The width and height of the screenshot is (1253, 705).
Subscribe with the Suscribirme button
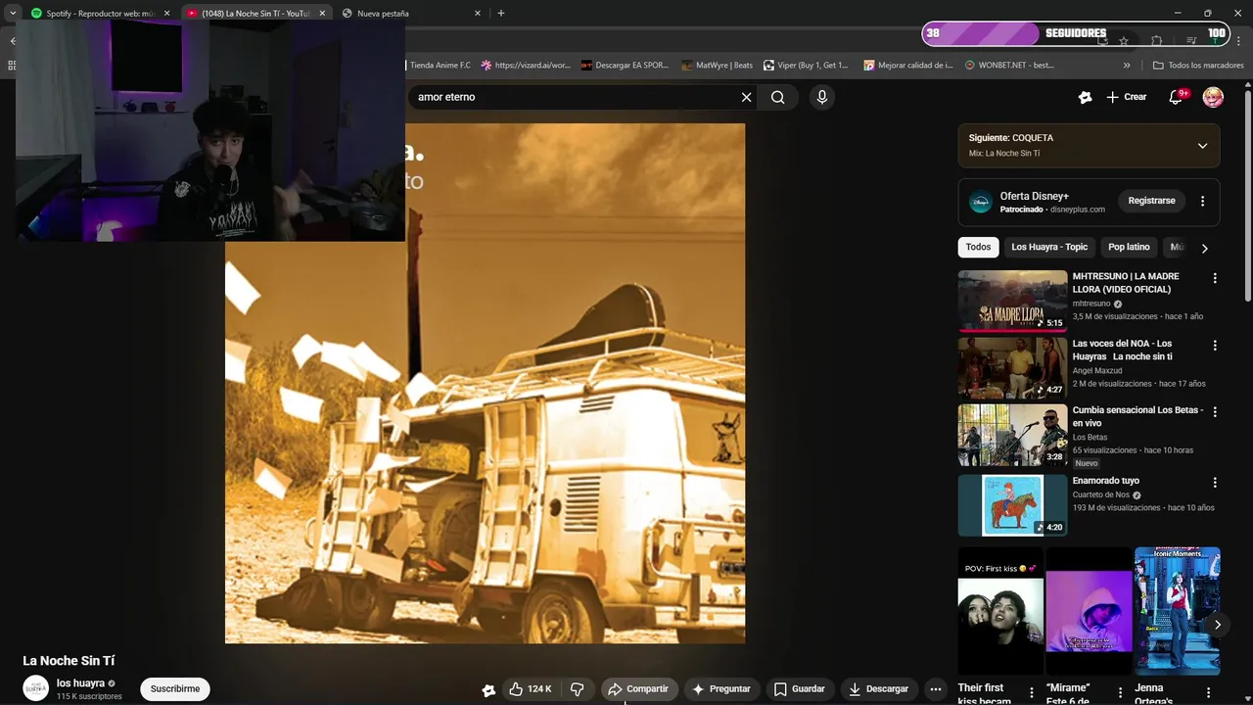point(175,688)
